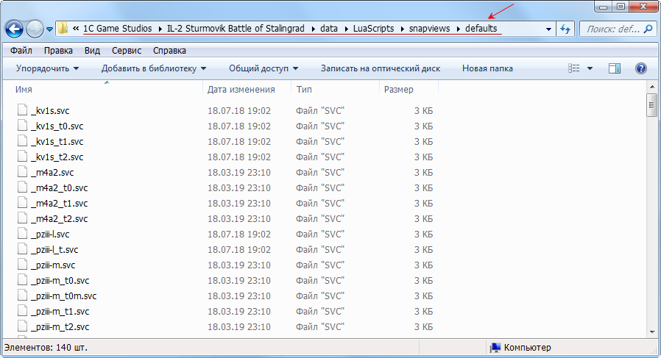Select the file name _m4a2_t0.svc

pyautogui.click(x=60, y=188)
